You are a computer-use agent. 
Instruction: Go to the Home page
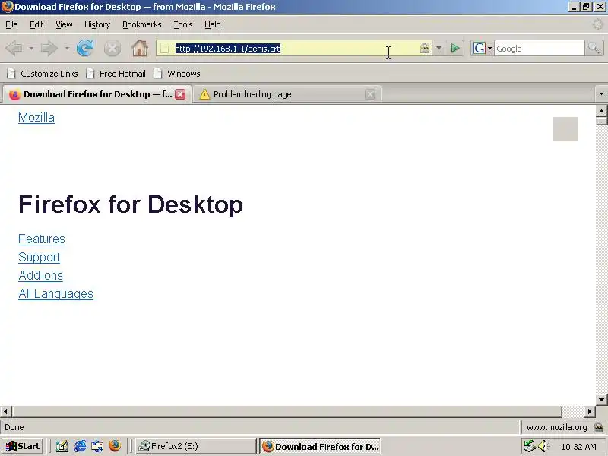click(x=140, y=48)
